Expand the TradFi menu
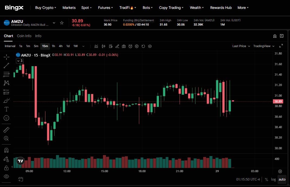 tap(128, 8)
